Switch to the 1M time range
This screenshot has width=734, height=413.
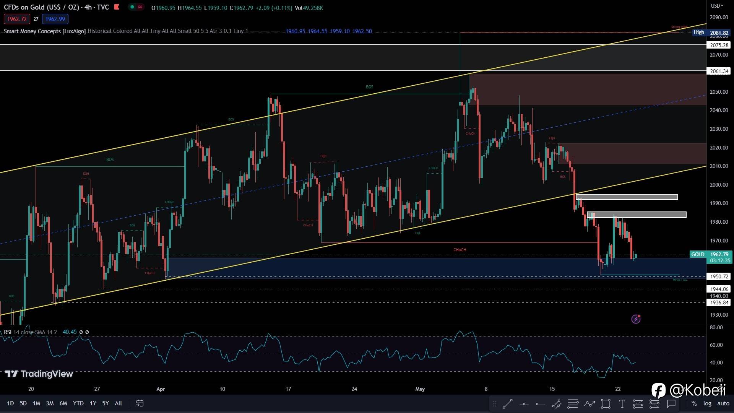click(x=36, y=403)
